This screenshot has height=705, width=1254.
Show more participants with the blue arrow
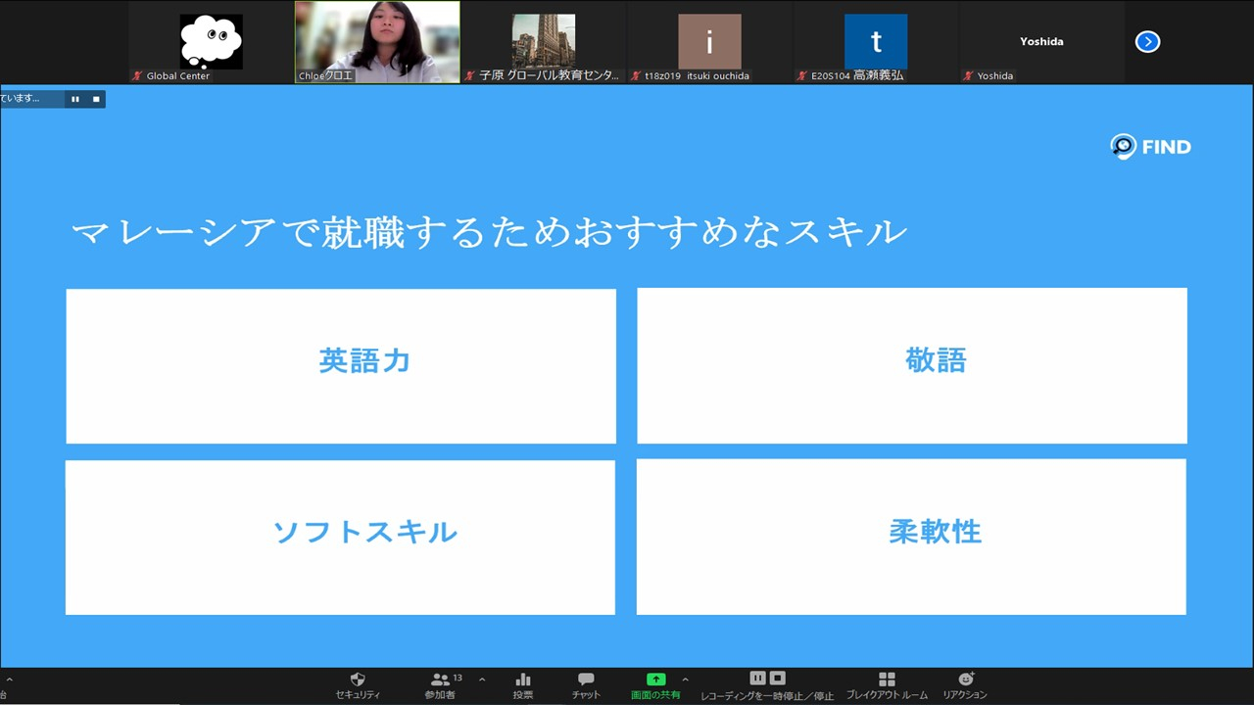pos(1147,42)
